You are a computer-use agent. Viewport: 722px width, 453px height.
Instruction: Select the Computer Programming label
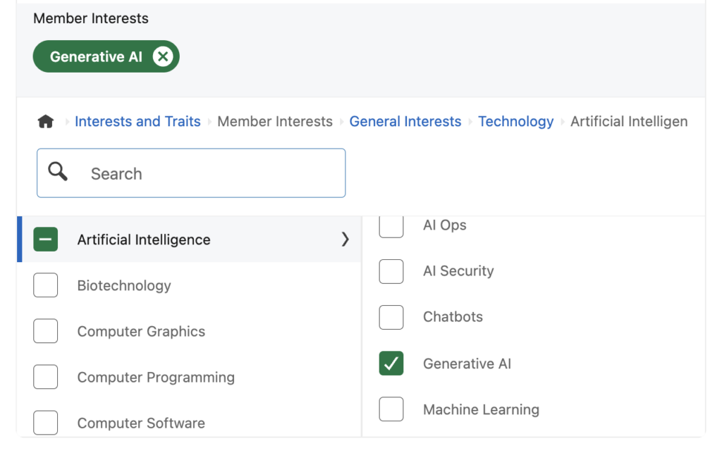[x=156, y=378]
